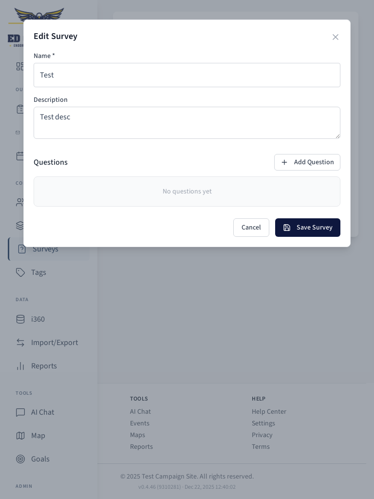
Task: Click the Import/Export arrows icon
Action: [x=20, y=343]
